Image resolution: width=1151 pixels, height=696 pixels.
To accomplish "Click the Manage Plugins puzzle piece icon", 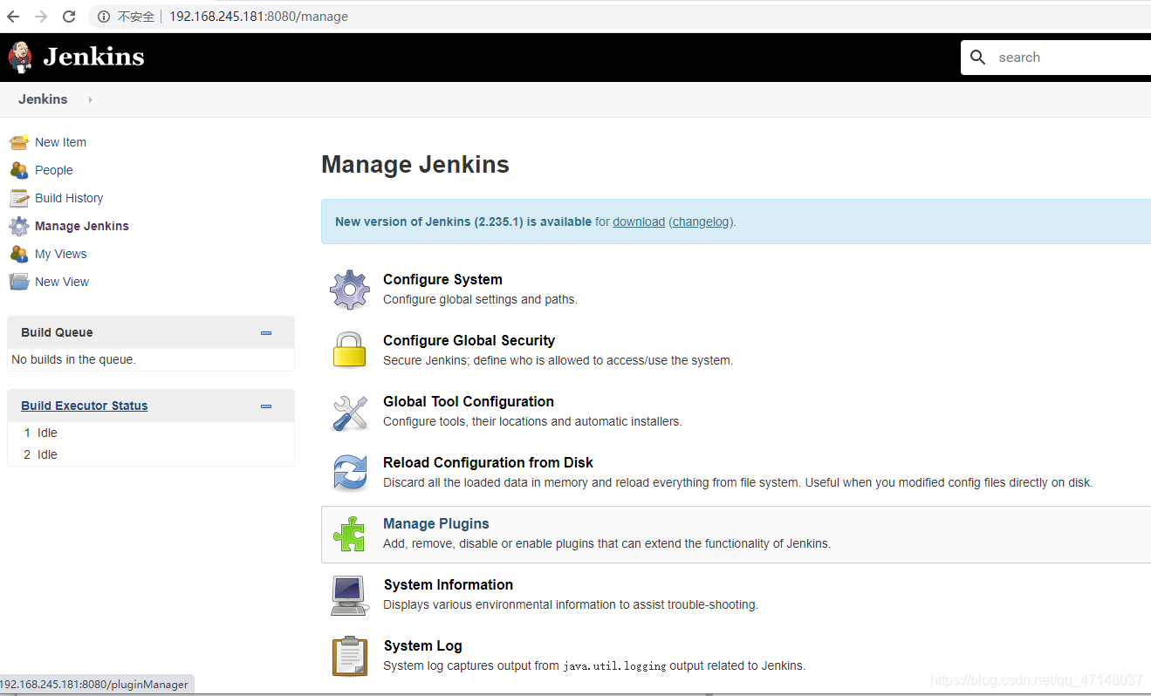I will (350, 534).
